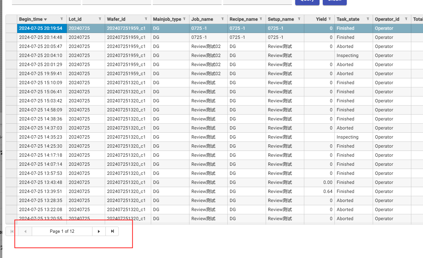The height and width of the screenshot is (258, 423).
Task: Select the cell '2024-07-25 20:14:48'
Action: 42,37
